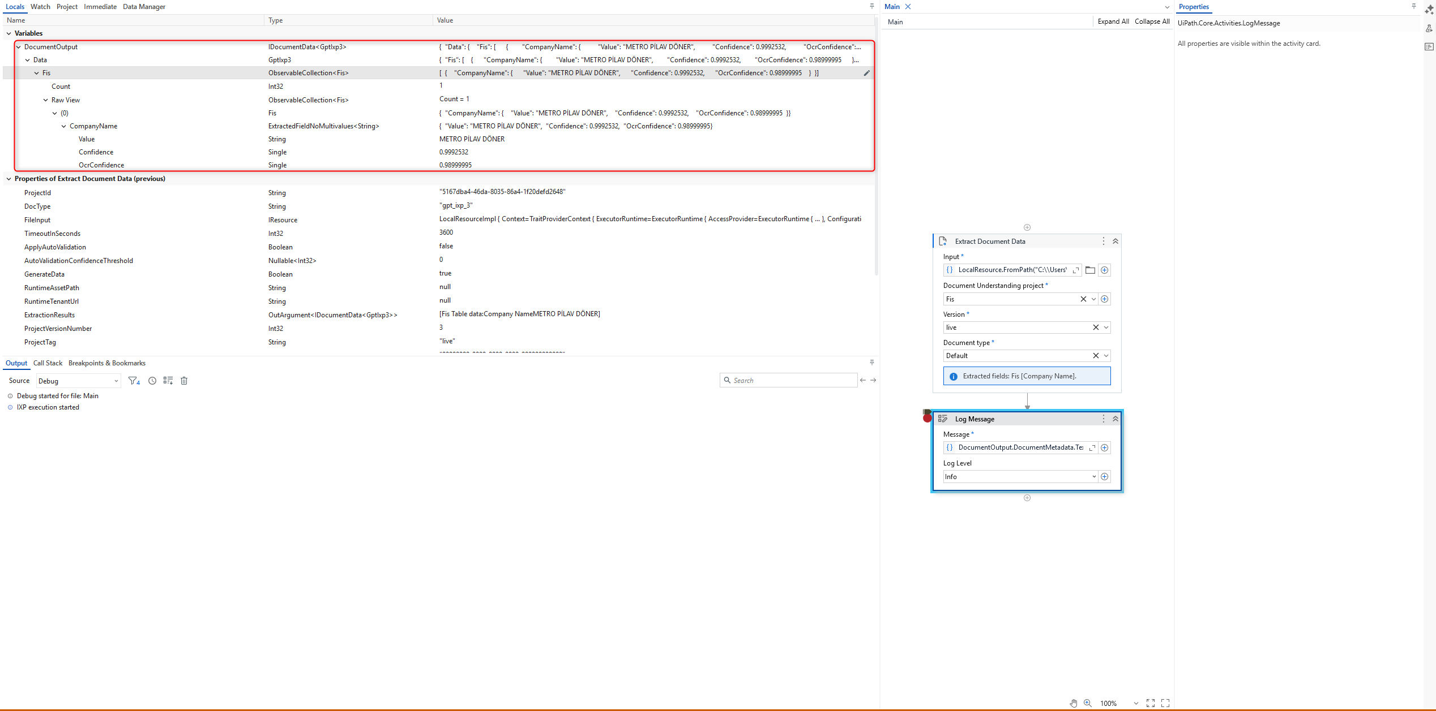Switch to the Watch tab
The image size is (1436, 711).
[40, 7]
